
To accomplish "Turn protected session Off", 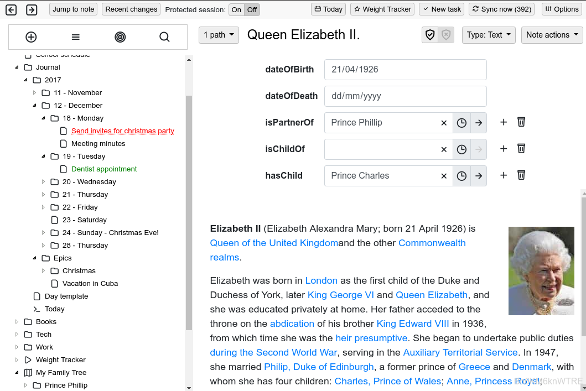I will (x=252, y=9).
